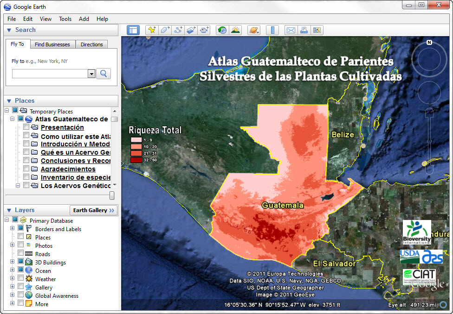Uncheck the Borders and Labels layer
The image size is (453, 314).
point(20,228)
